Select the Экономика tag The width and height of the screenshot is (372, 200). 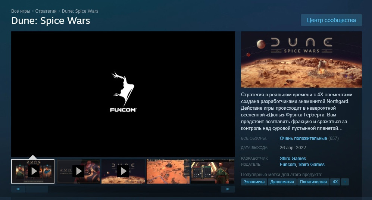(x=254, y=182)
